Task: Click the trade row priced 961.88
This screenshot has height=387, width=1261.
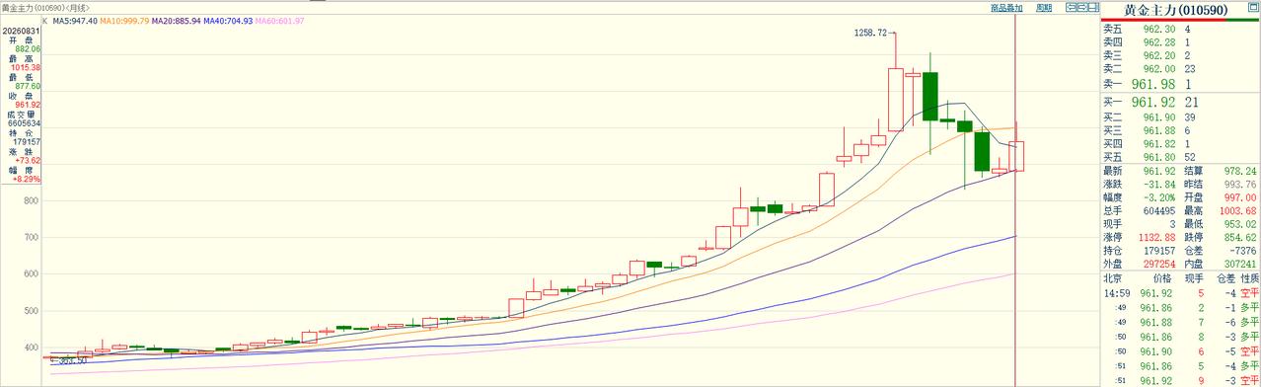Action: pos(1181,322)
